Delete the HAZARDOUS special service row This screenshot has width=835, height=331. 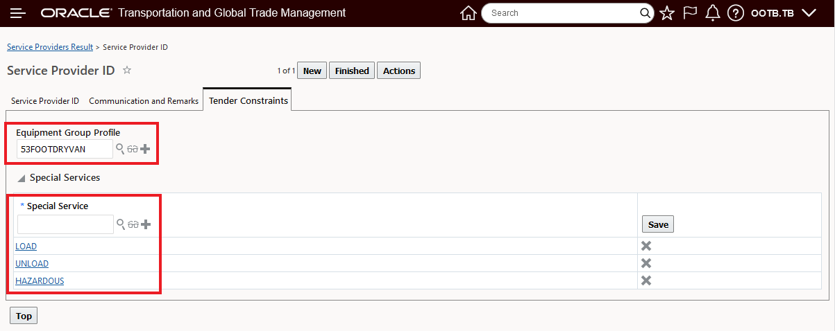pos(646,280)
